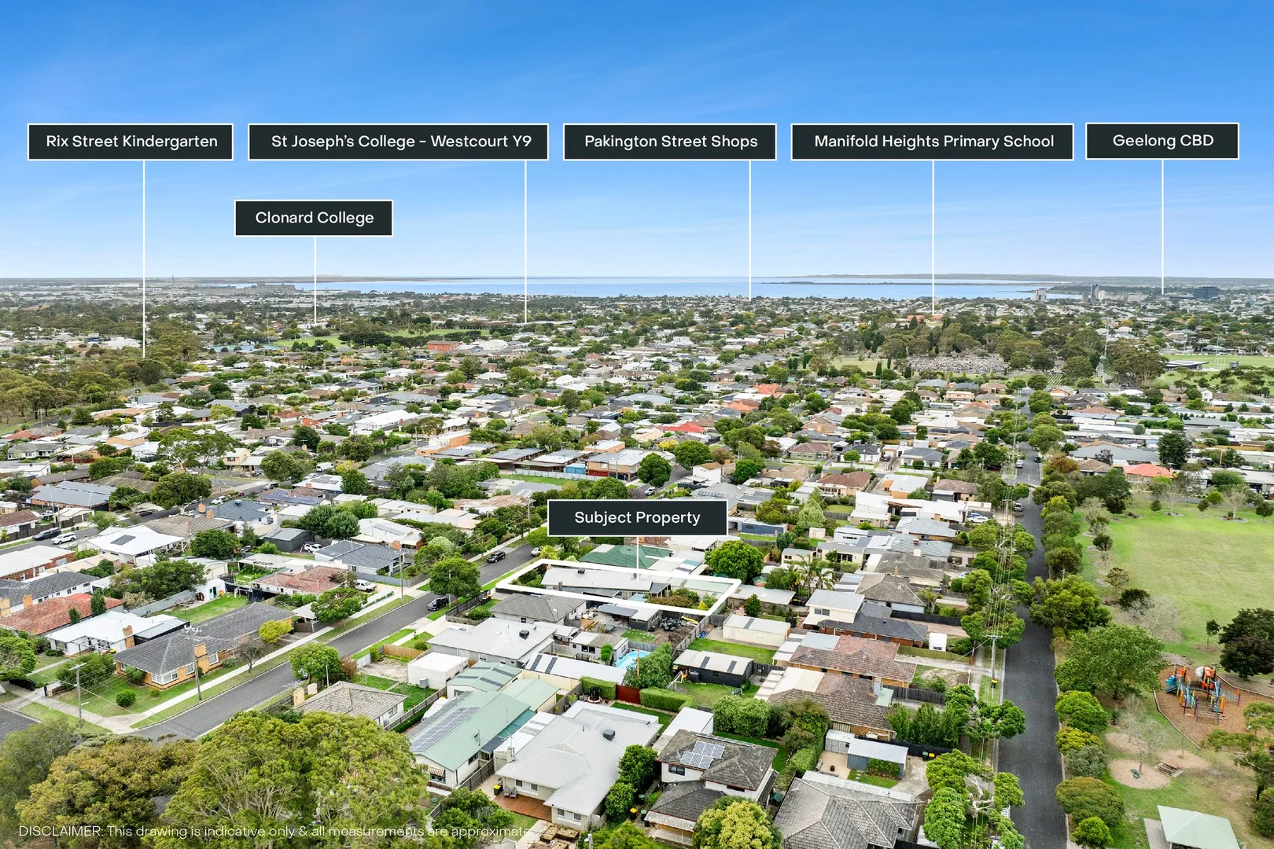Image resolution: width=1274 pixels, height=849 pixels.
Task: Click the Rix Street Kindergarten label
Action: click(130, 141)
